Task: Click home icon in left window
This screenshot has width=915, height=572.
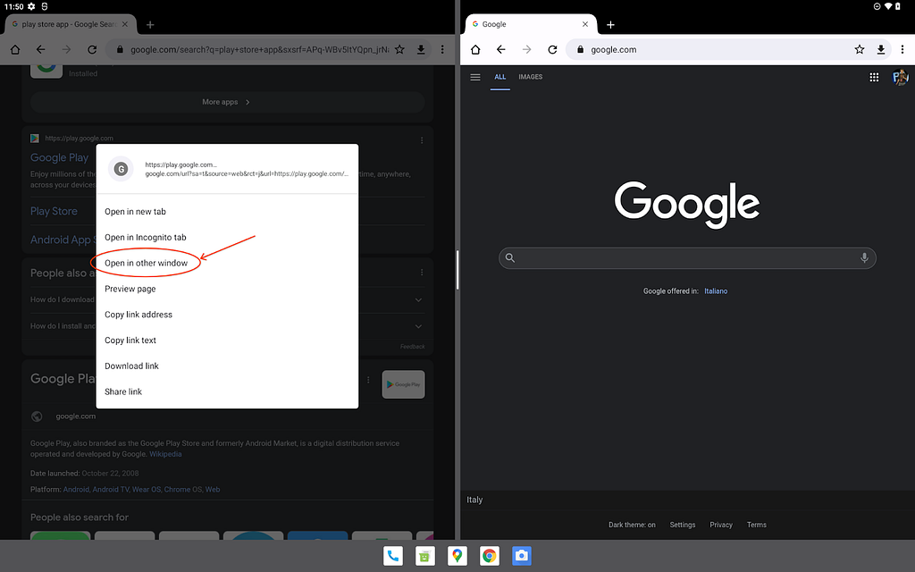Action: 15,50
